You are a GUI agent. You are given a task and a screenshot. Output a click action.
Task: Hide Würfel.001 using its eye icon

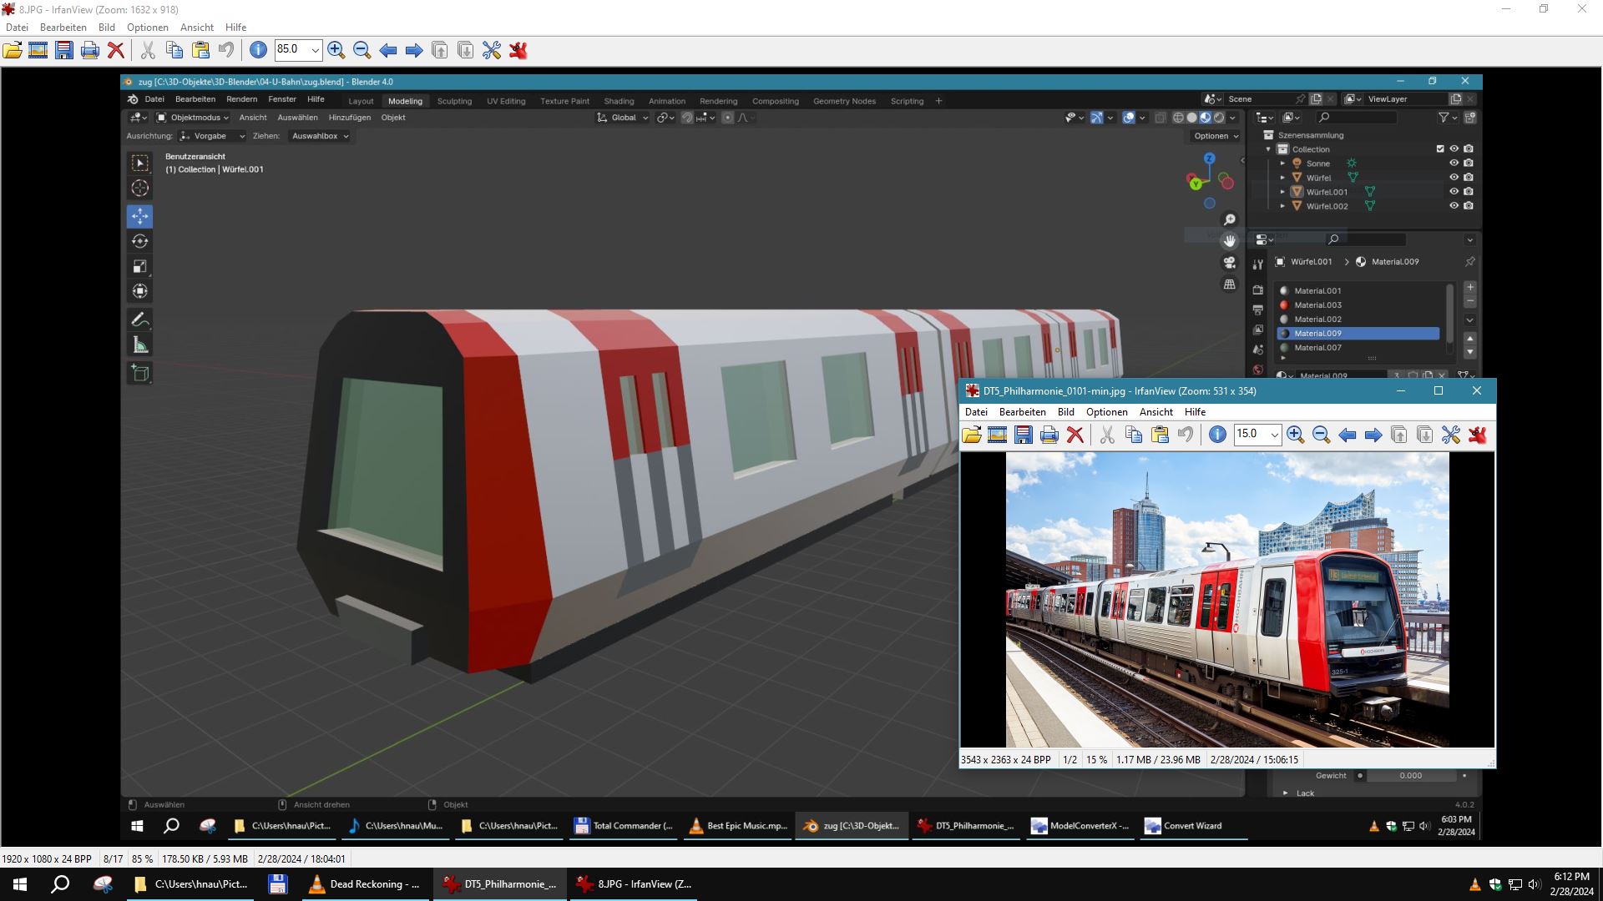1454,192
